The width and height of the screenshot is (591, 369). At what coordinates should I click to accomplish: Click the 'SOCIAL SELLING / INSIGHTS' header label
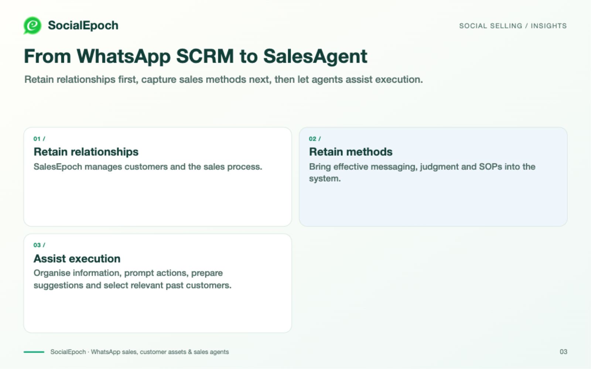click(513, 26)
